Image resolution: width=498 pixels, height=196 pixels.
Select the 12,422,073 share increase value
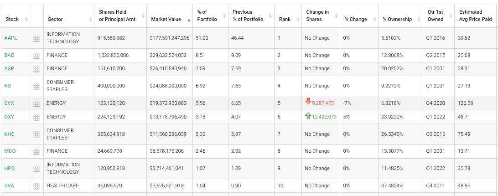324,117
